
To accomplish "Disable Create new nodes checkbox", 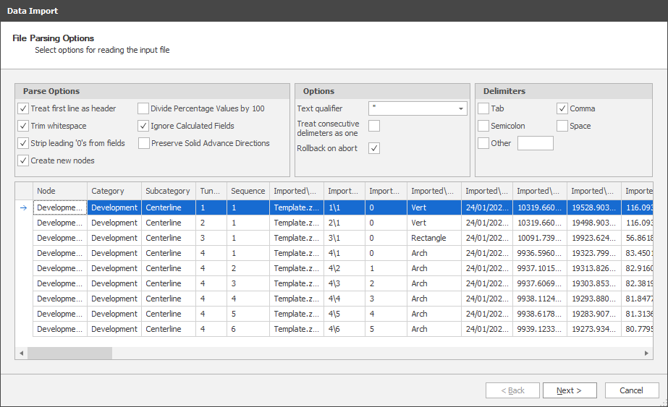I will [x=23, y=160].
